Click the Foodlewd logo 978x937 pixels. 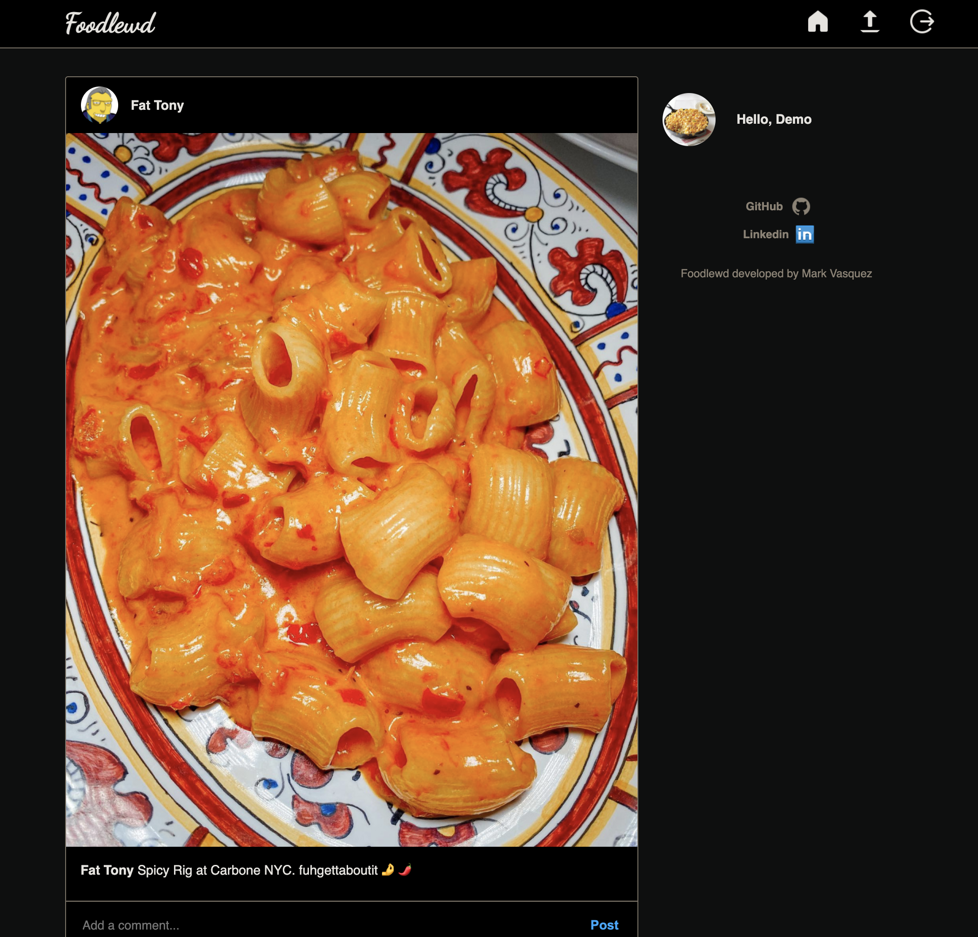[x=110, y=23]
